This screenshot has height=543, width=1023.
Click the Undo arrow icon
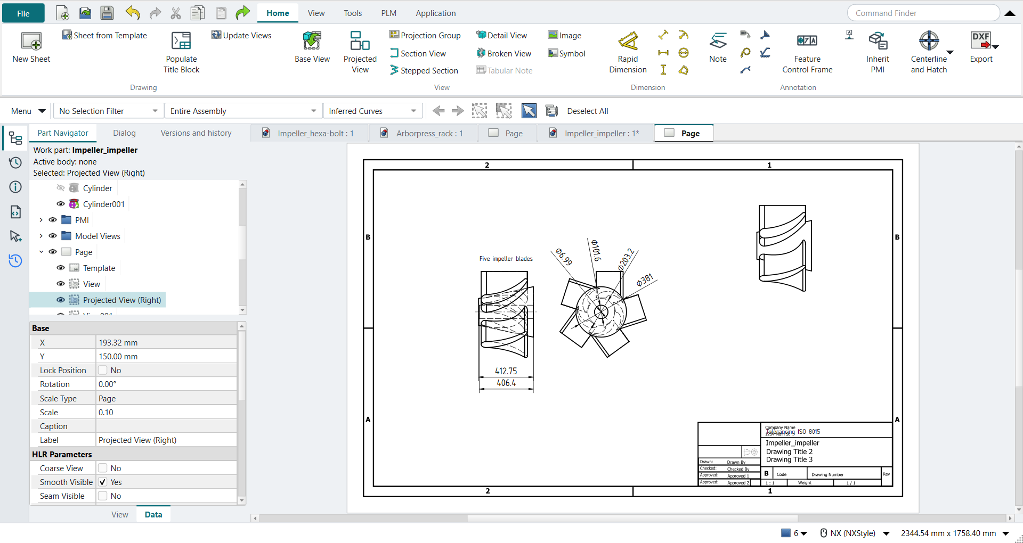(x=133, y=13)
